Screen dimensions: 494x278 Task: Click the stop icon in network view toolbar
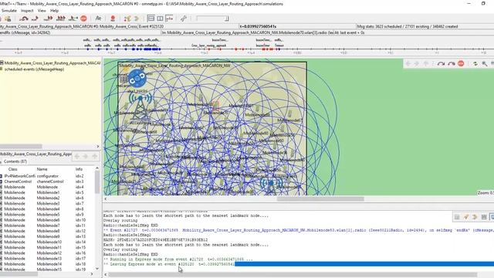[x=461, y=63]
